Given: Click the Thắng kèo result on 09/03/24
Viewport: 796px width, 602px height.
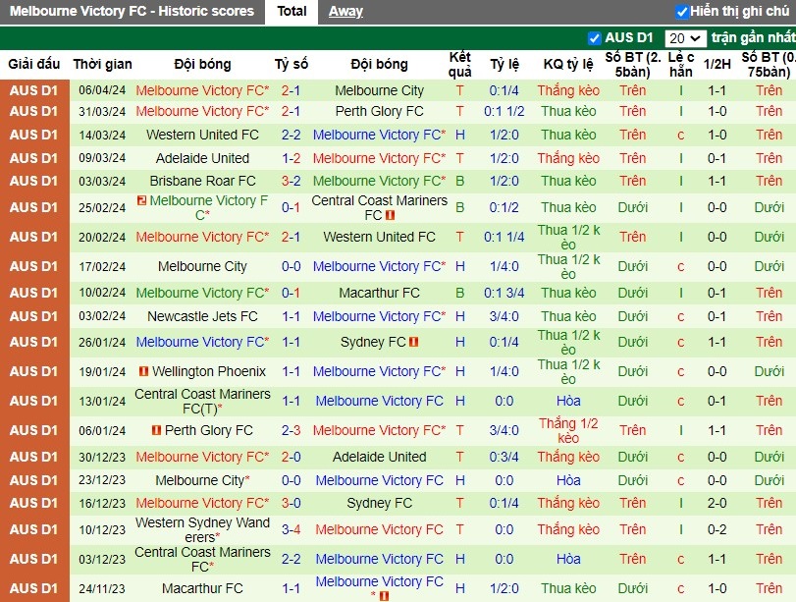Looking at the screenshot, I should tap(568, 158).
